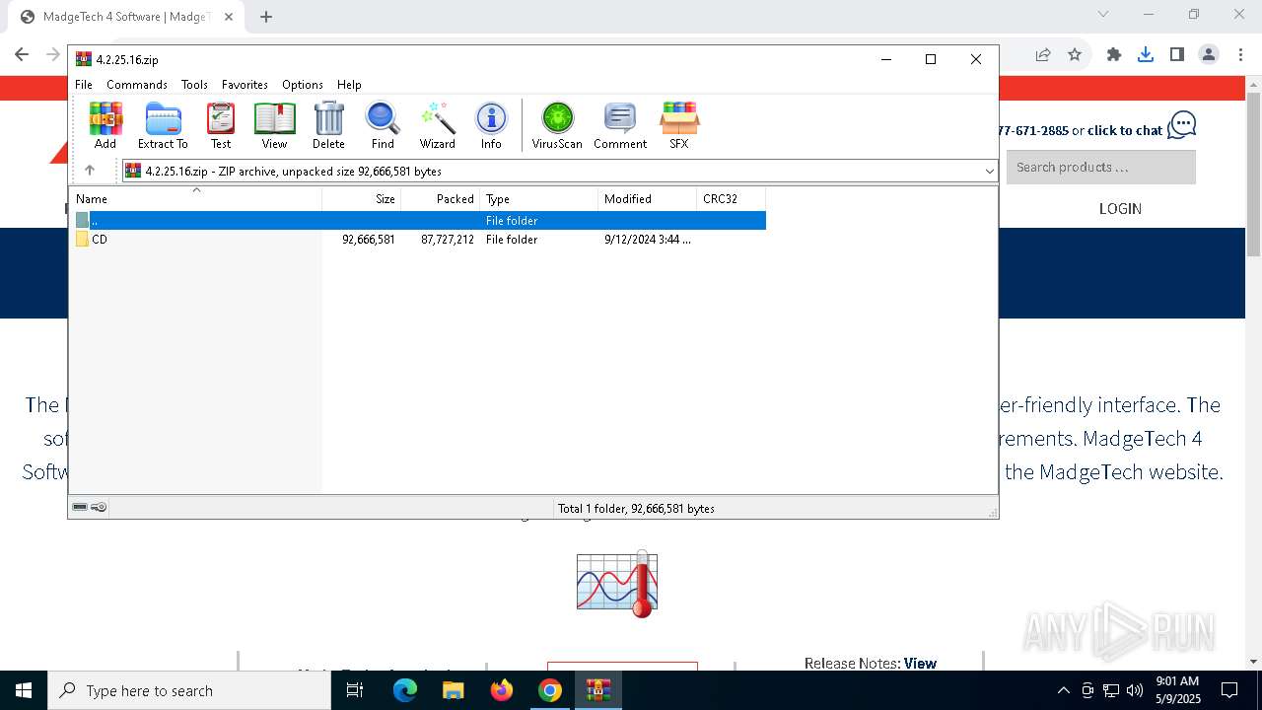
Task: Open the Tools menu
Action: 194,85
